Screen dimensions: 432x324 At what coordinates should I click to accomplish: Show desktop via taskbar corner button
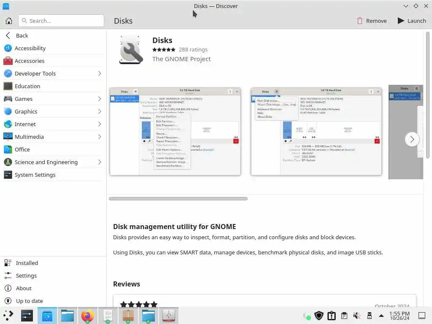coord(422,316)
